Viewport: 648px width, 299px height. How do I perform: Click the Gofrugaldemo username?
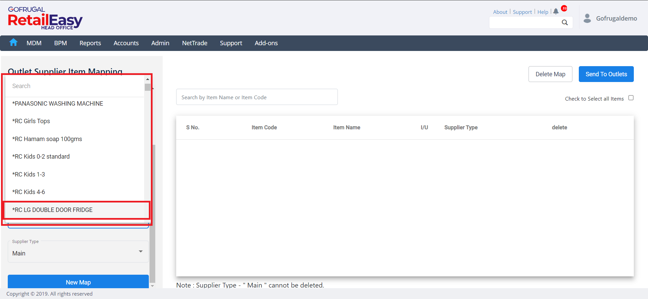617,19
